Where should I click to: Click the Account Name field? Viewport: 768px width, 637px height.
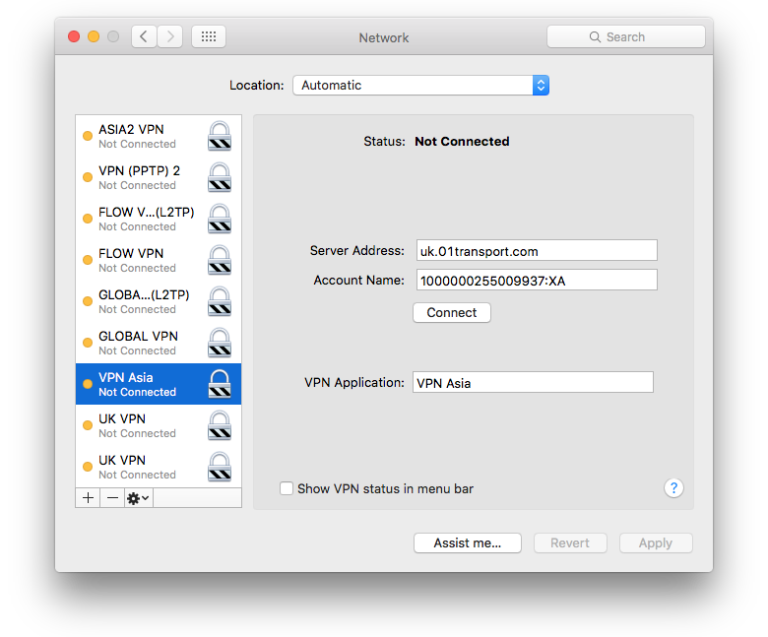point(536,281)
